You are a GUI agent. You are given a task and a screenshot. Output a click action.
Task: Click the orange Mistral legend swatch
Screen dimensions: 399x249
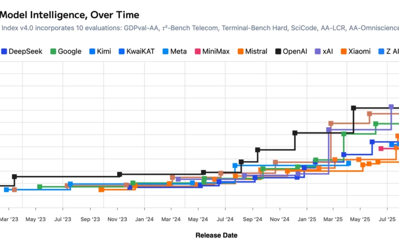pyautogui.click(x=240, y=51)
